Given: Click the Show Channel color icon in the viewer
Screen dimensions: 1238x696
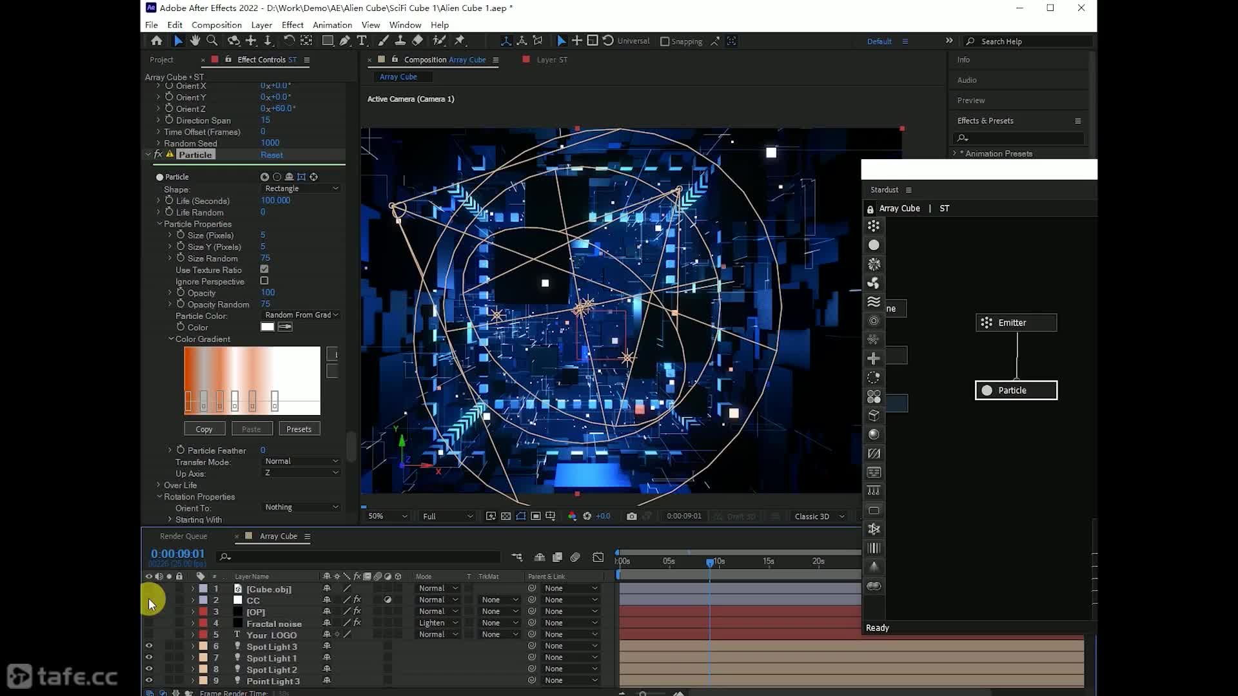Looking at the screenshot, I should 572,516.
